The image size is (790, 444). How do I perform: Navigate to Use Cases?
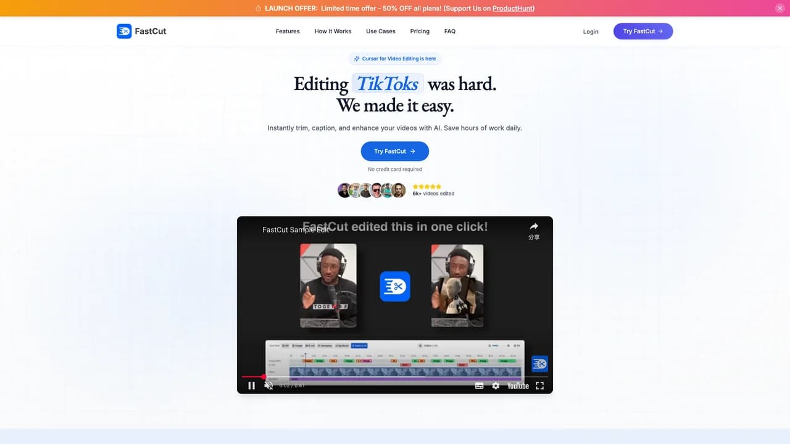pos(380,31)
